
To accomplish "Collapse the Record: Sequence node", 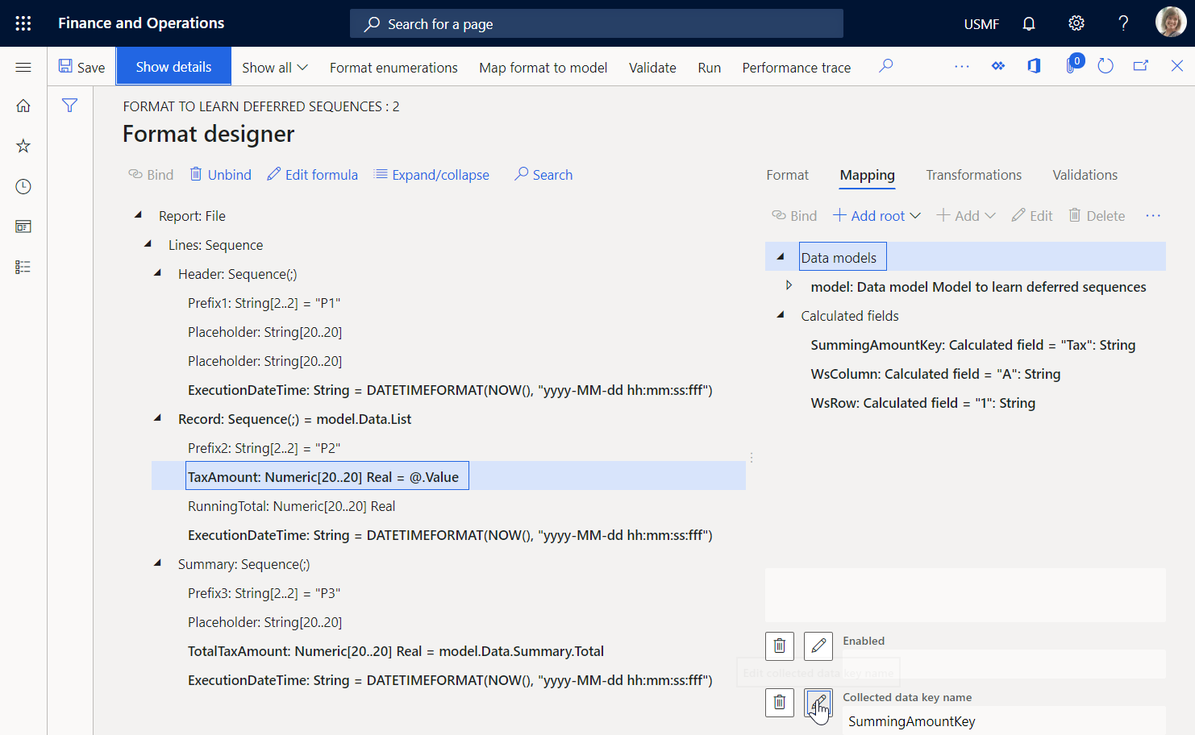I will (157, 418).
